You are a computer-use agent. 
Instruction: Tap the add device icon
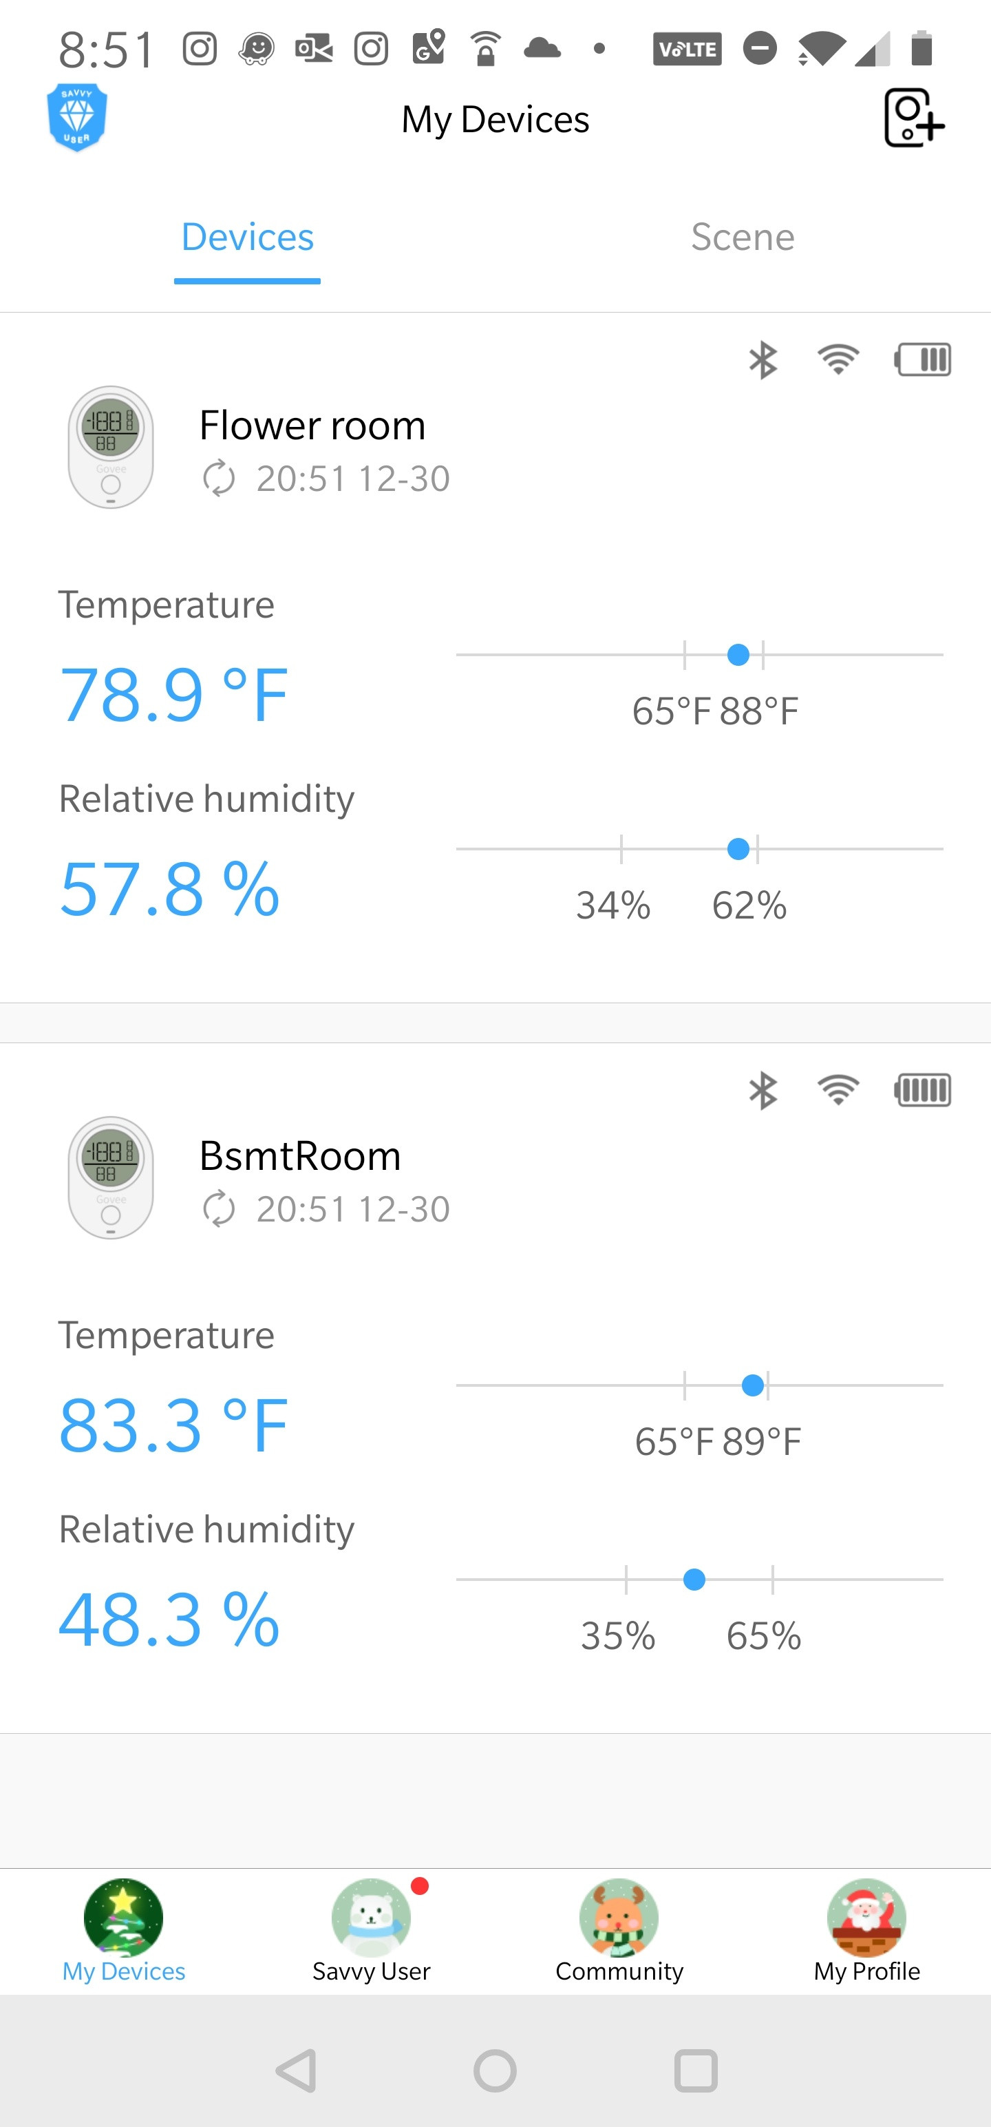pyautogui.click(x=913, y=119)
